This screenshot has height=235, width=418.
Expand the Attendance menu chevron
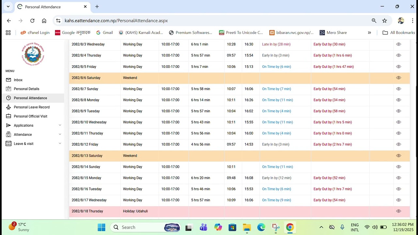60,134
